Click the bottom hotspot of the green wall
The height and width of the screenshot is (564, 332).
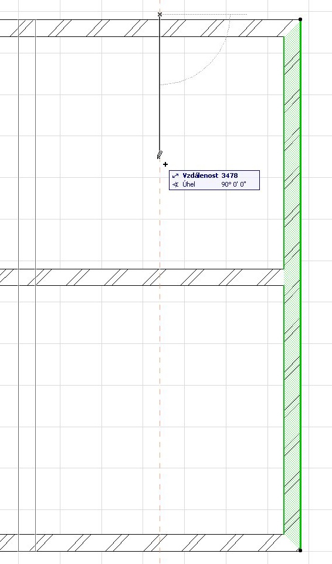click(x=300, y=551)
